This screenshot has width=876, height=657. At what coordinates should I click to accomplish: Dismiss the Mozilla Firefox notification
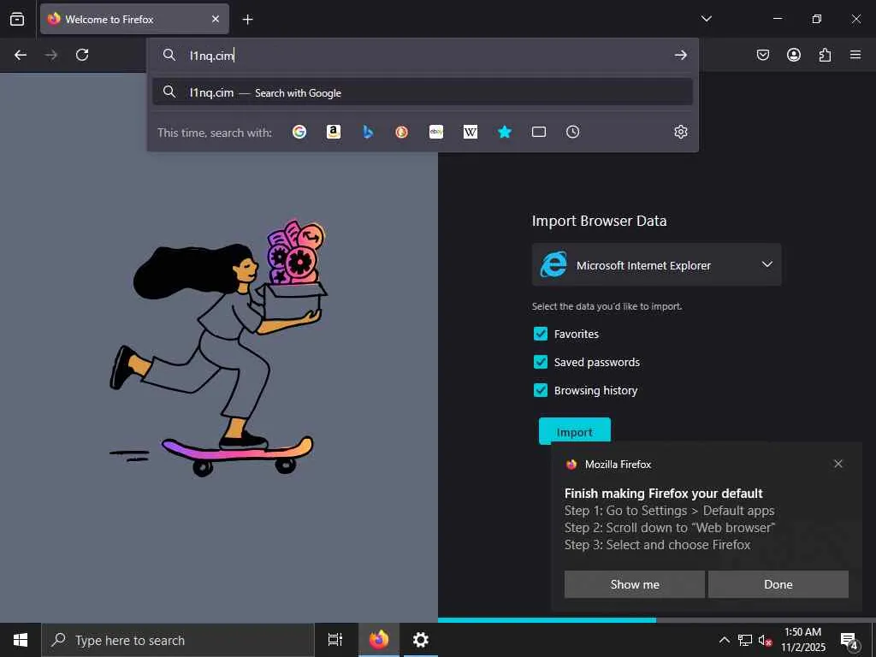(x=838, y=464)
